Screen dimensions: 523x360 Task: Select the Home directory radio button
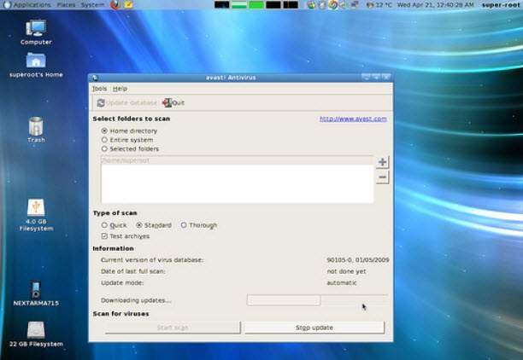click(104, 131)
